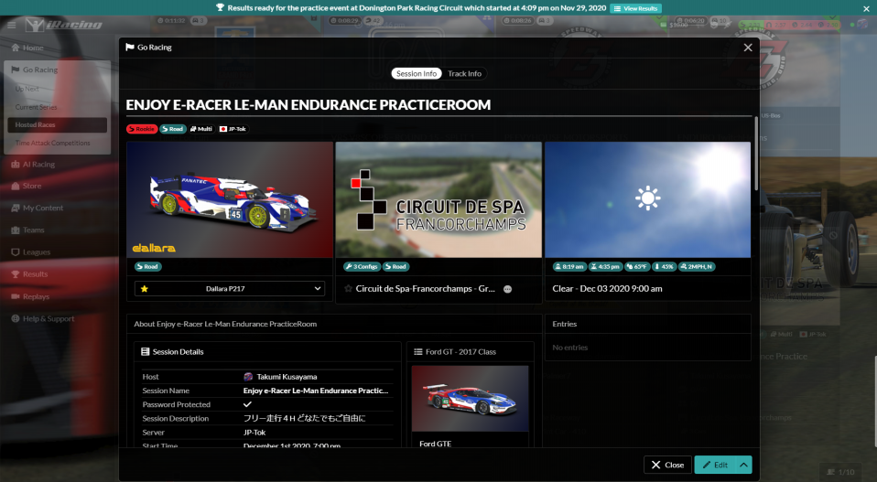Click the dialog's vertical scrollbar
Viewport: 877px width, 482px height.
click(x=757, y=154)
